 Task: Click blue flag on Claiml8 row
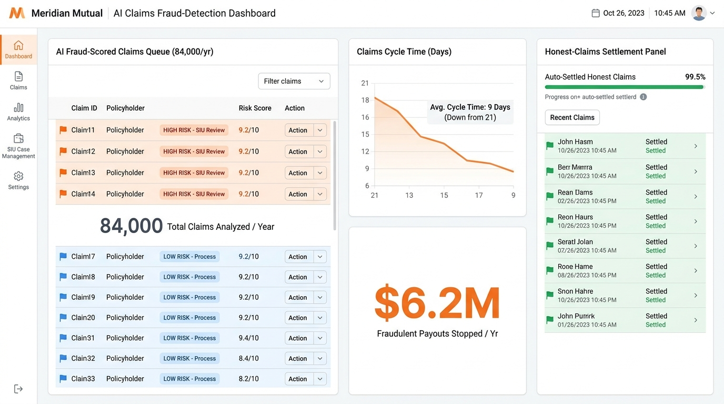tap(63, 277)
